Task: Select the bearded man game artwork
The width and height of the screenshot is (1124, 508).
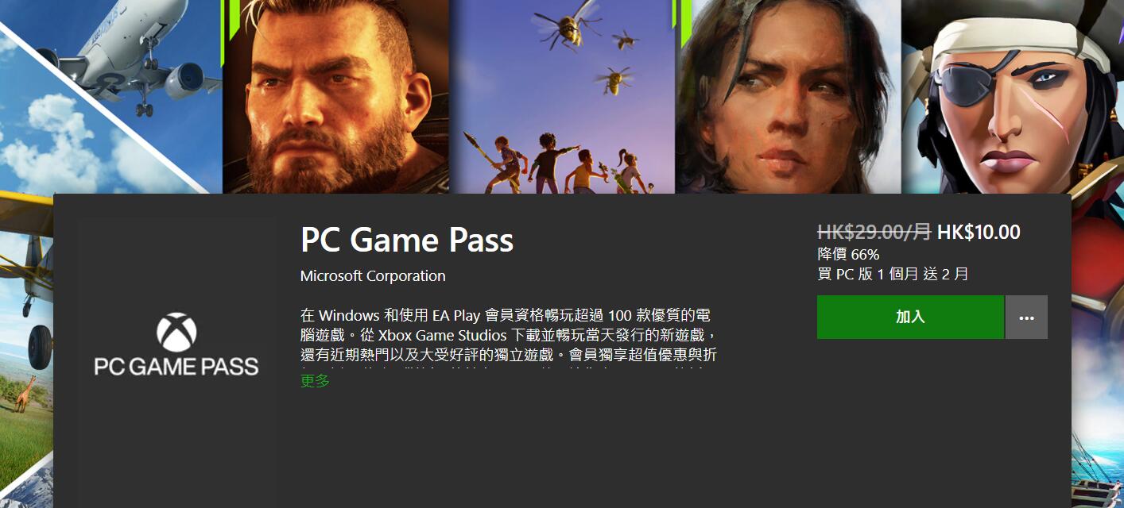Action: coord(335,96)
